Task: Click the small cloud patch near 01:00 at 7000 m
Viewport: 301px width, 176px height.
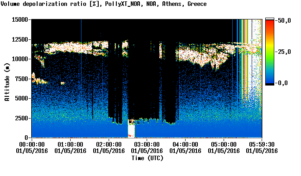Action: (62, 83)
